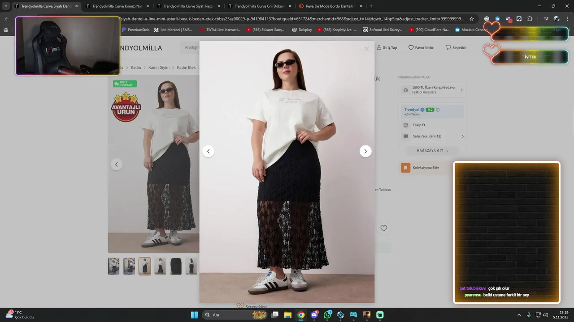Viewport: 574px width, 322px height.
Task: Select the second product thumbnail
Action: pos(129,266)
